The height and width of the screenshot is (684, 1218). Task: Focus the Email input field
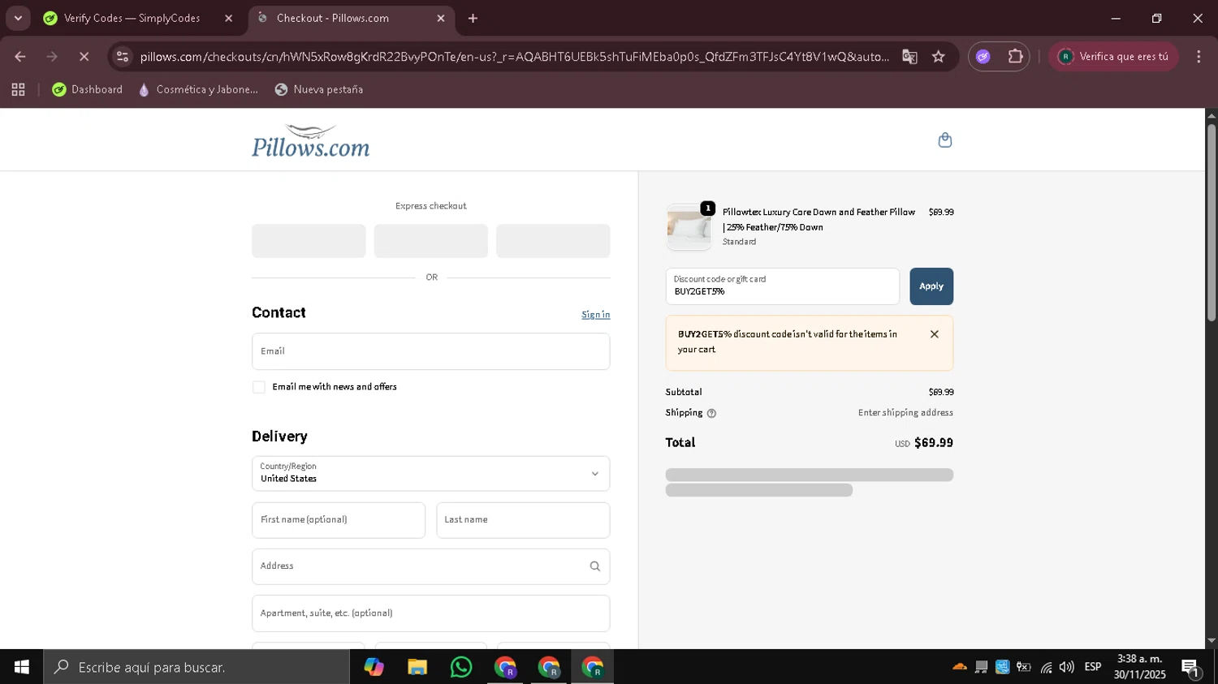click(x=430, y=351)
